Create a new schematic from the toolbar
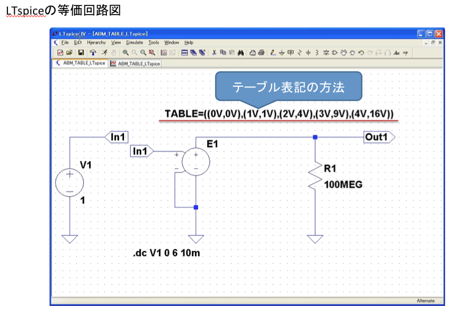This screenshot has width=459, height=312. pos(61,53)
